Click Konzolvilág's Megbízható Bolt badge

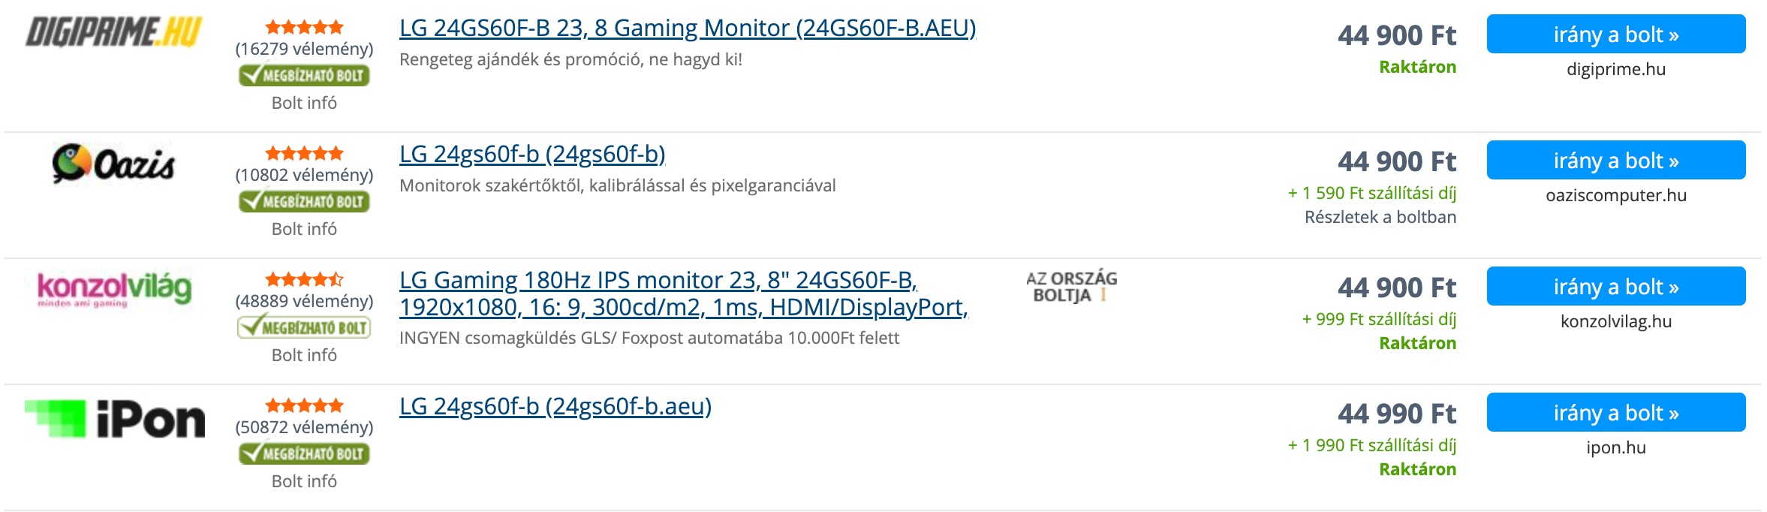[304, 327]
